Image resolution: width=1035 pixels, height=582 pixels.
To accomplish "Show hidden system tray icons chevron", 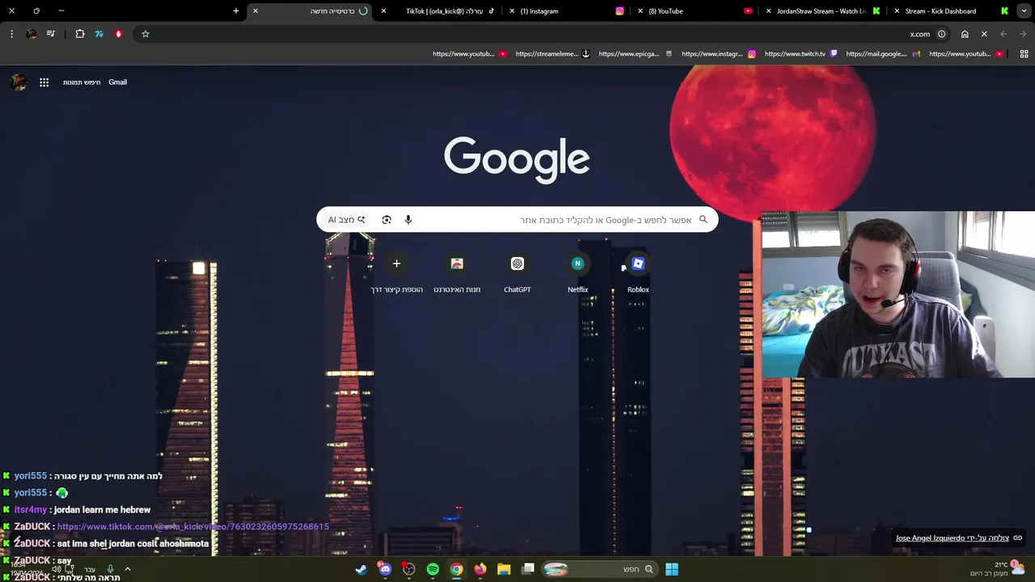I will (x=127, y=569).
